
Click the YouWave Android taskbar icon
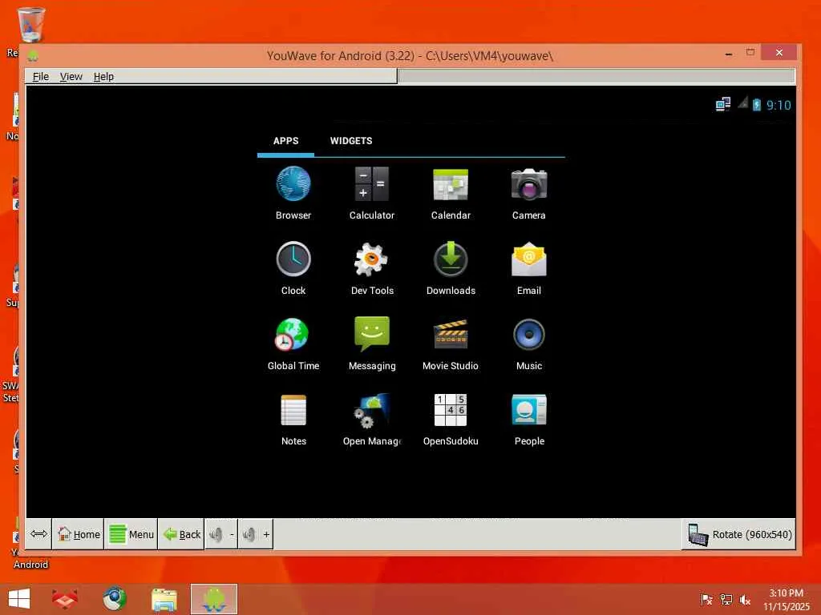213,599
